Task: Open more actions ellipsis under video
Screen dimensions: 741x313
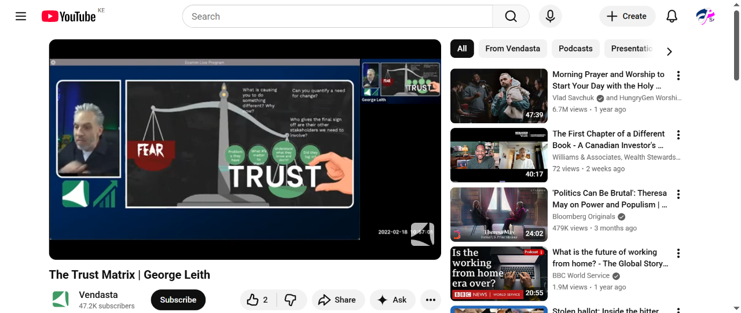Action: 430,300
